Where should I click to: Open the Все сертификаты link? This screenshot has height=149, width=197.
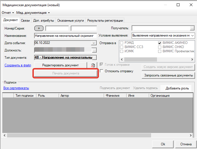click(16, 88)
